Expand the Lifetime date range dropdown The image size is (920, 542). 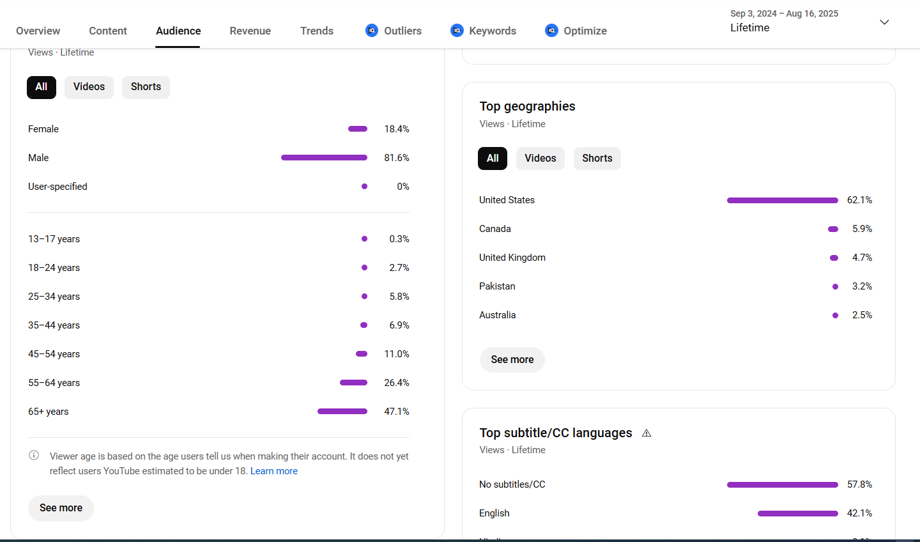click(884, 22)
